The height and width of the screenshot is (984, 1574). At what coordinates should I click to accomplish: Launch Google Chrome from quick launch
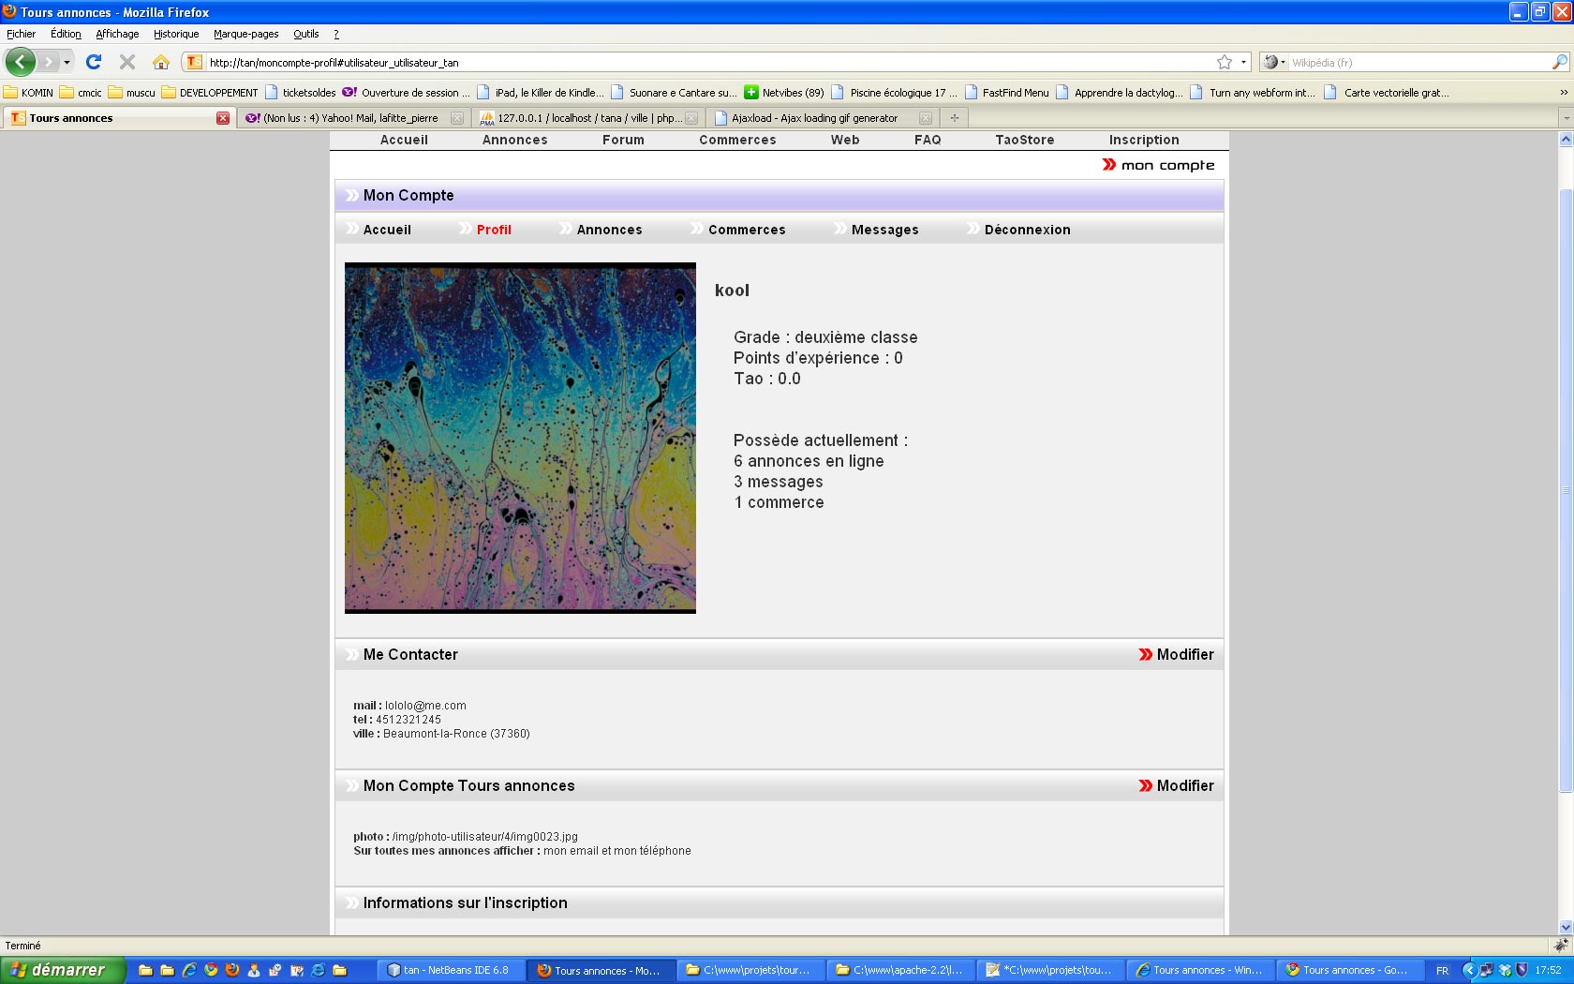[x=211, y=970]
